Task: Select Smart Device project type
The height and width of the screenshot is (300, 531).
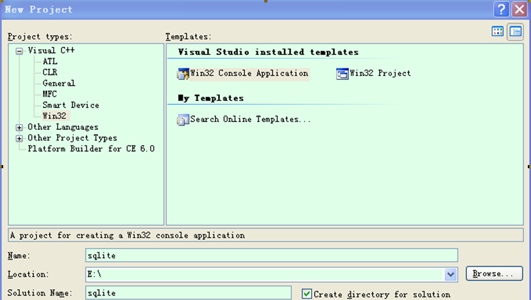Action: [71, 105]
